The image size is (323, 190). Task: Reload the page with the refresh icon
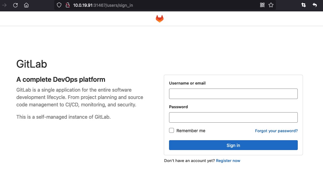point(15,5)
